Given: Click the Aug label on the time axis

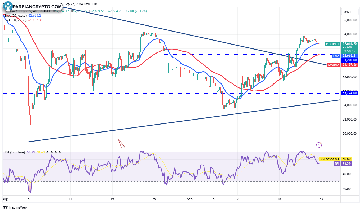Looking at the screenshot, I should (5, 198).
